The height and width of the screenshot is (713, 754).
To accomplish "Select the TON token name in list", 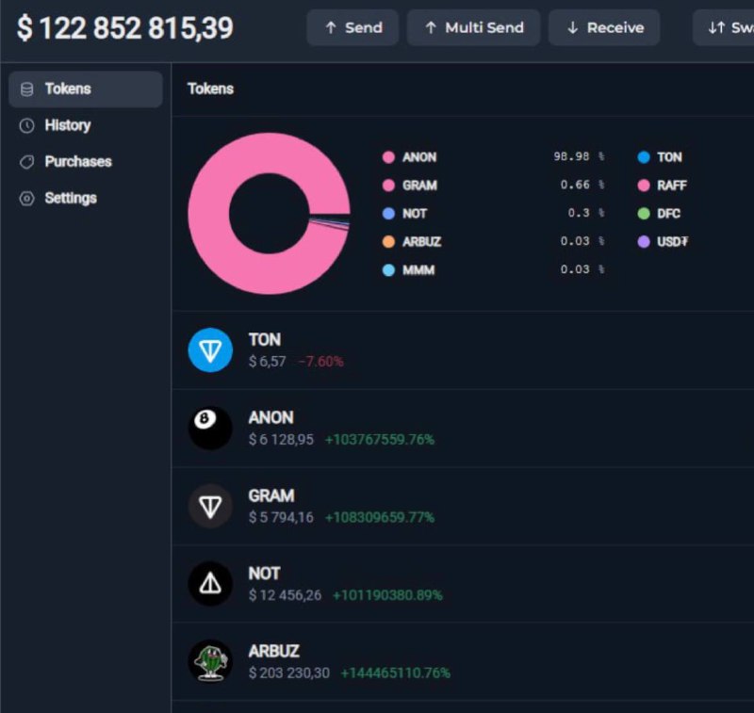I will (x=265, y=340).
